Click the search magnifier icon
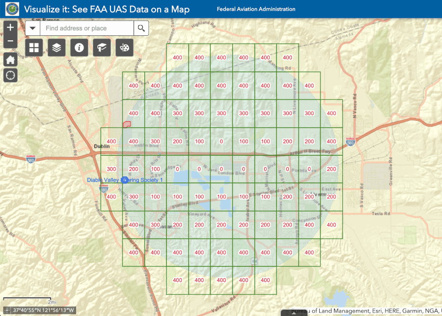442x316 pixels. point(141,28)
